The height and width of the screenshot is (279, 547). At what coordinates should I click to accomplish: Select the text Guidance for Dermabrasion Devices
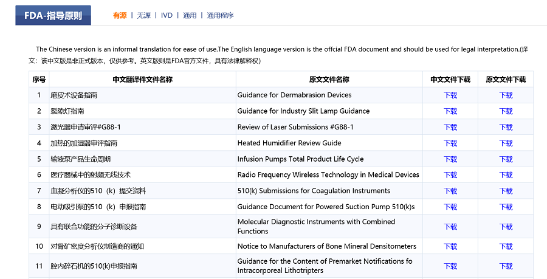point(294,95)
